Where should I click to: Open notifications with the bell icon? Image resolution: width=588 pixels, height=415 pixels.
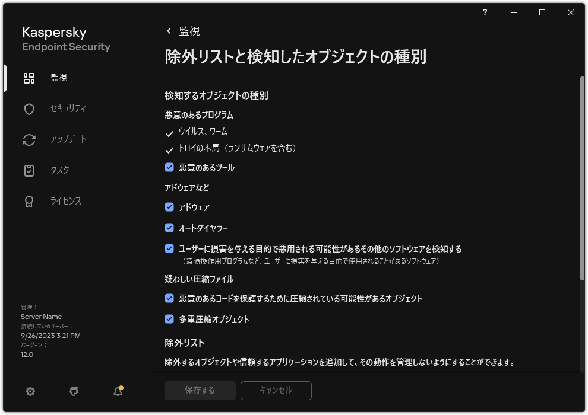117,391
